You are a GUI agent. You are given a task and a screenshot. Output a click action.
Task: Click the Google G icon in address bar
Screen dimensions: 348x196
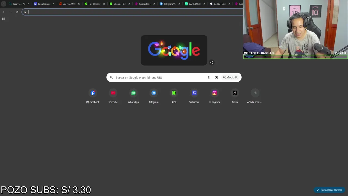25,12
